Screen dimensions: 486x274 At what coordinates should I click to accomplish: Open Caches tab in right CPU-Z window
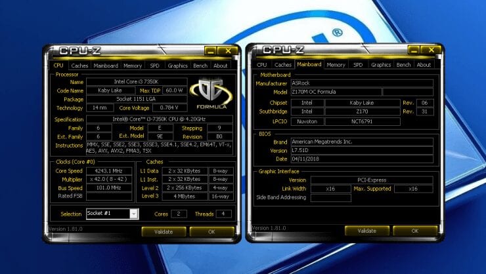click(x=282, y=65)
